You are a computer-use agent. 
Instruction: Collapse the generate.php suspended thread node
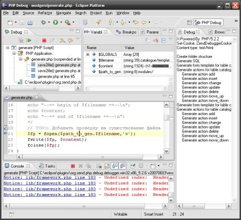pyautogui.click(x=20, y=59)
